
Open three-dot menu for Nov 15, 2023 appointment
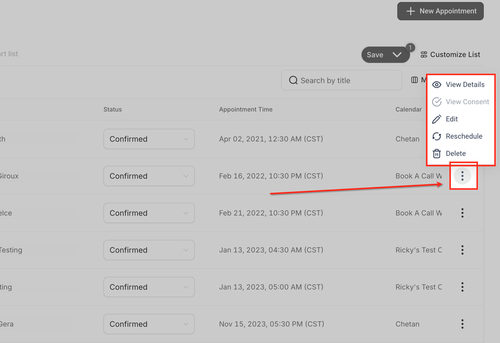462,324
